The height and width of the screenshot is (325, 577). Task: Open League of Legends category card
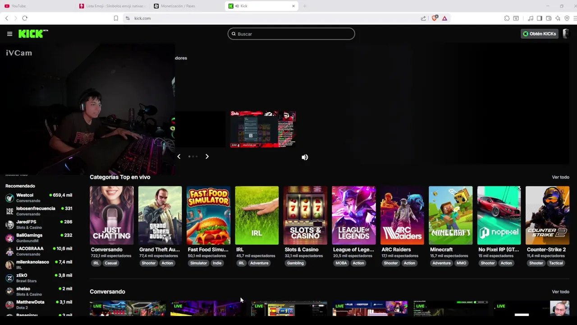tap(353, 215)
